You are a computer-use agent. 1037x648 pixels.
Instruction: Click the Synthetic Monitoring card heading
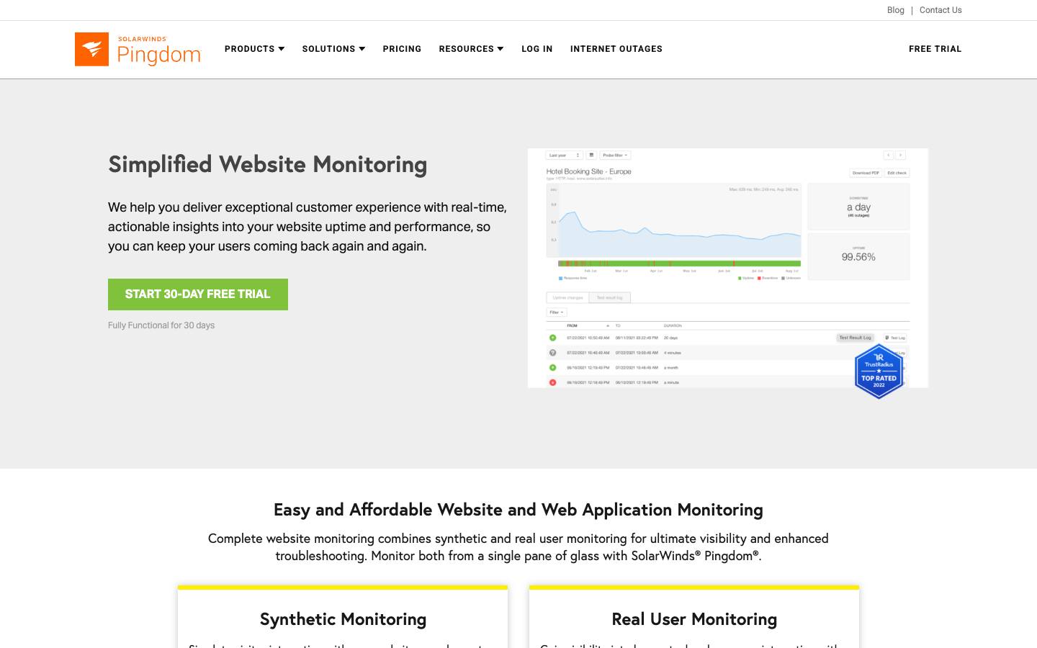click(x=343, y=619)
